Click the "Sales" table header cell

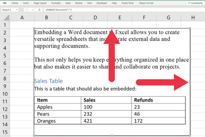point(106,100)
